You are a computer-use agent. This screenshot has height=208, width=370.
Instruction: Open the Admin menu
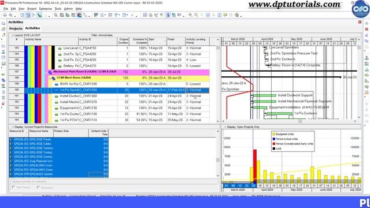[68, 9]
